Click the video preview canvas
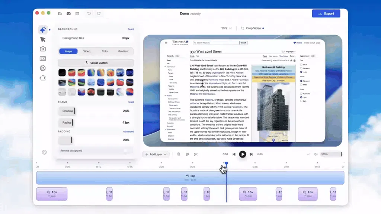381x214 pixels. coord(243,91)
